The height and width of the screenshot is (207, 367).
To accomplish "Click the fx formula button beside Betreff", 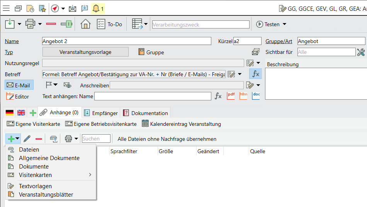I will (x=255, y=74).
